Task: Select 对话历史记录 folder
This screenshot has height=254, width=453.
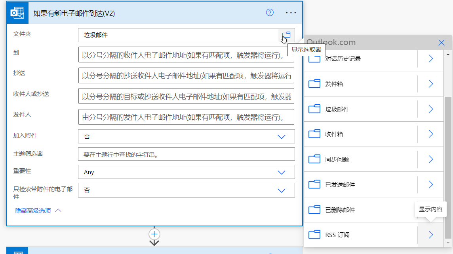Action: point(343,59)
